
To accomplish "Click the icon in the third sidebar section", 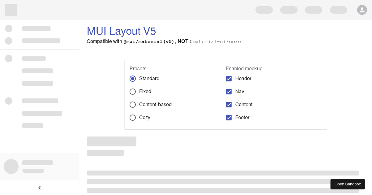I will tap(9, 101).
